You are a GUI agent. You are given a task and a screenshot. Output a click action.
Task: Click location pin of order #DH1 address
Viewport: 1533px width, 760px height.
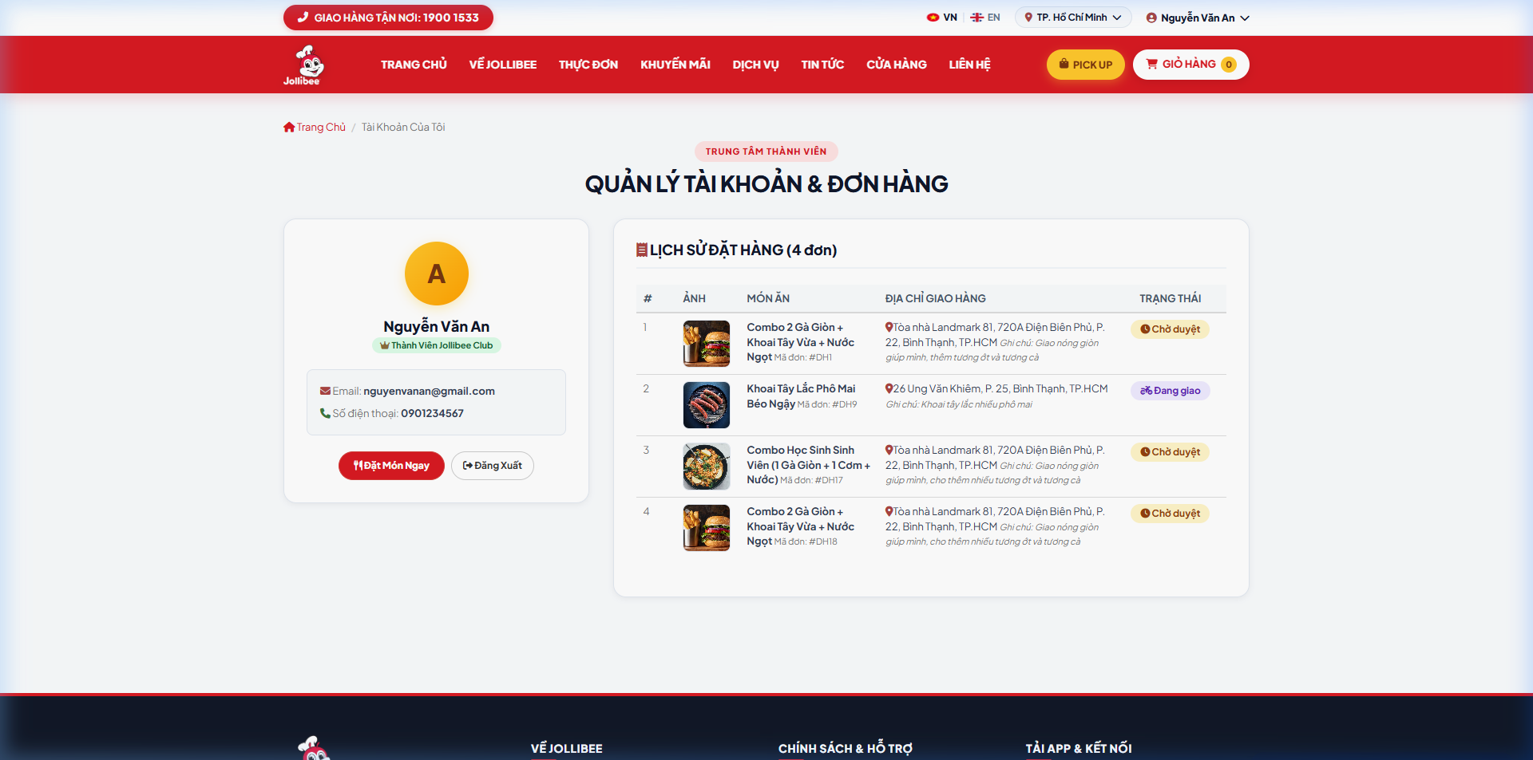889,328
